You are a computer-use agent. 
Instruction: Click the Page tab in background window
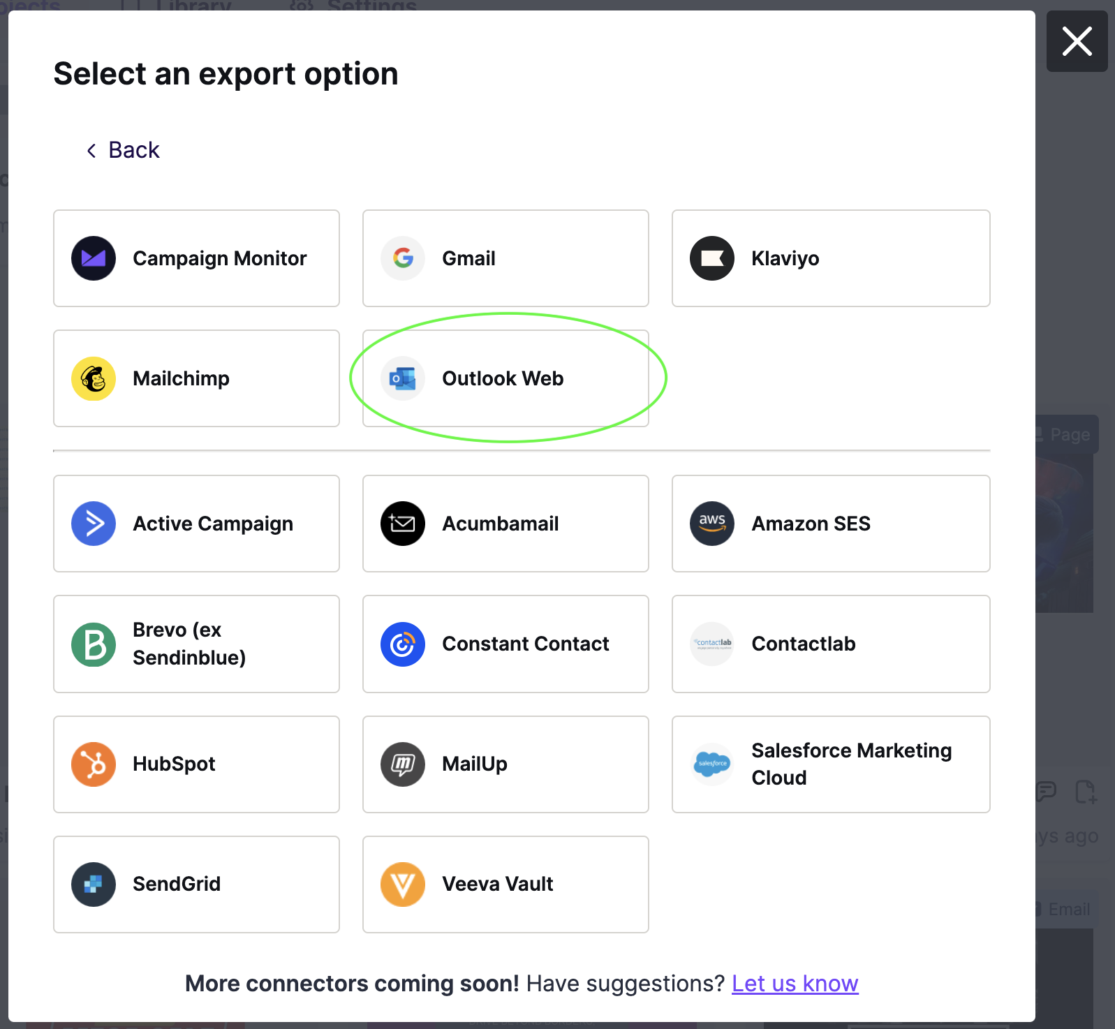1066,435
